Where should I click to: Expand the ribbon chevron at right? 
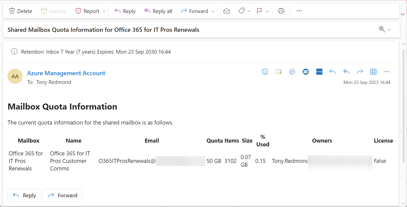click(403, 14)
